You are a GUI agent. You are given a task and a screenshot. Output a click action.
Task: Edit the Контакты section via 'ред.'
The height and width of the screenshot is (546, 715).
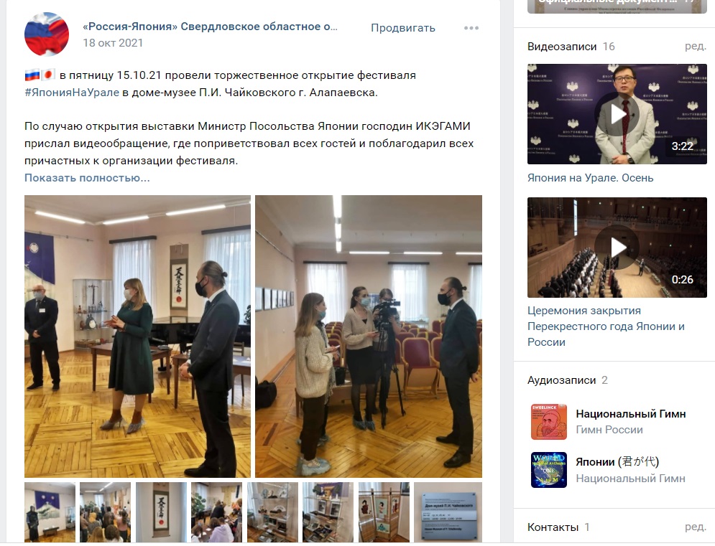(x=696, y=527)
